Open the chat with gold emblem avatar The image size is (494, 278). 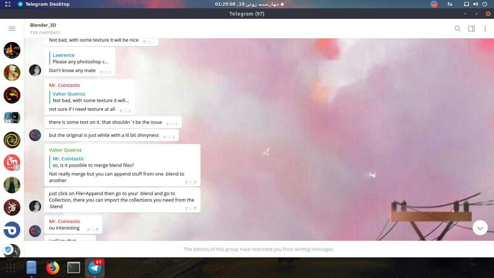point(12,140)
